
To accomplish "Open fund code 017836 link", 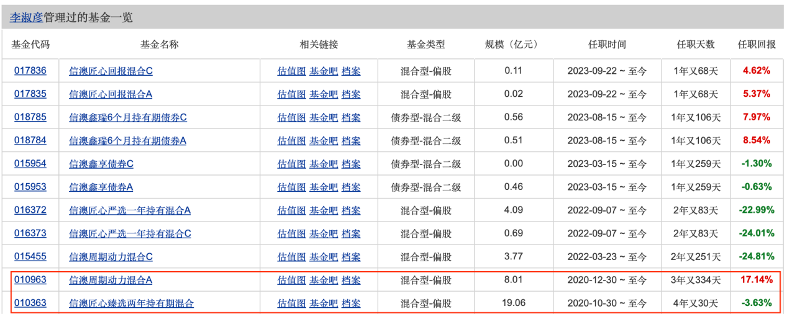I will click(30, 71).
